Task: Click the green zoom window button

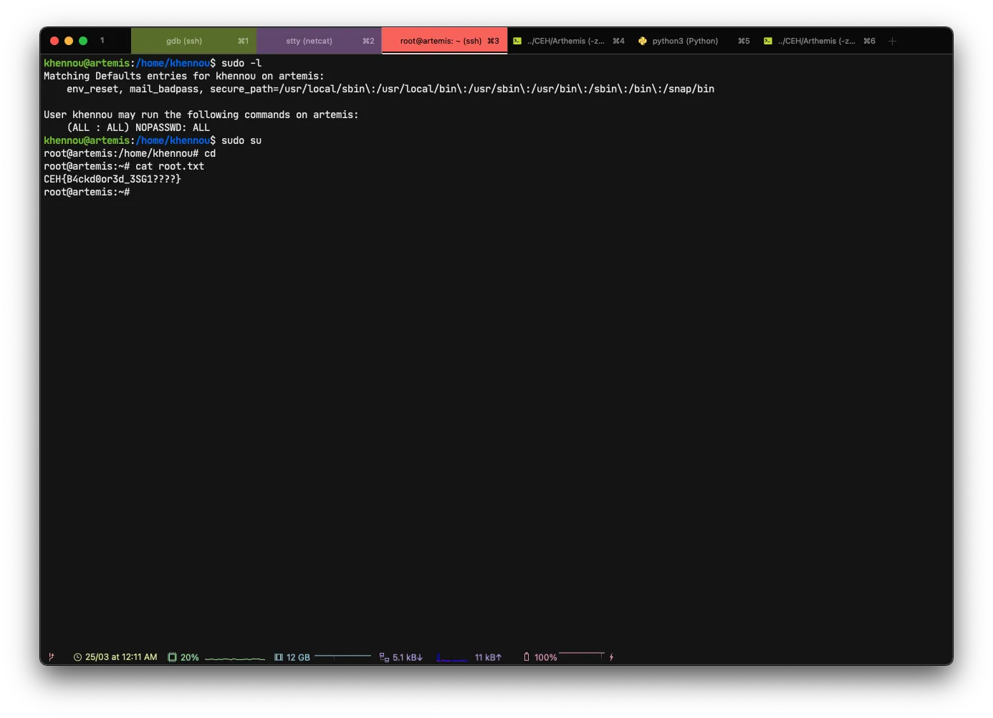Action: pyautogui.click(x=83, y=41)
